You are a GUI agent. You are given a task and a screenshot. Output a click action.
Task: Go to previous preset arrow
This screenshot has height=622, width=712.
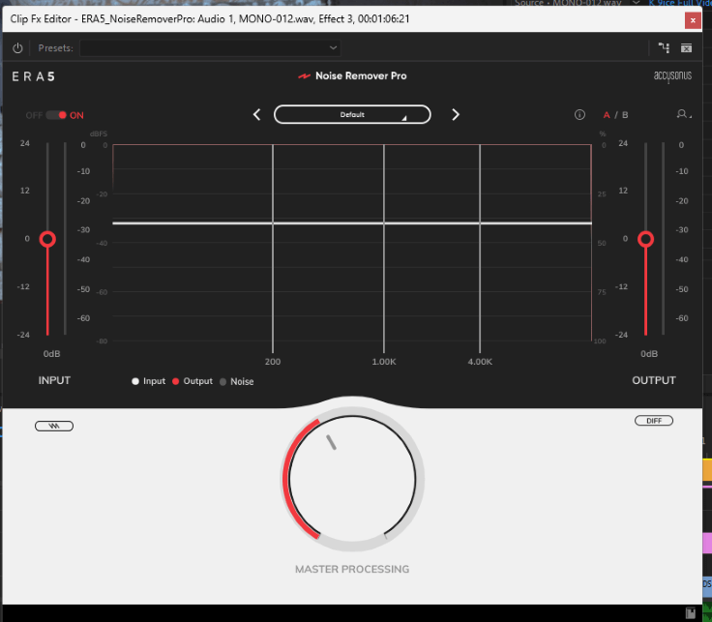point(257,115)
